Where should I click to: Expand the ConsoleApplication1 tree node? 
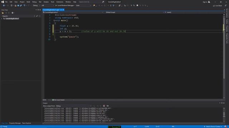(2, 18)
